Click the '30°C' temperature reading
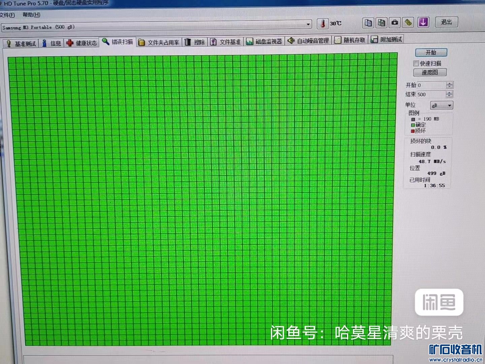The image size is (485, 364). click(x=335, y=23)
